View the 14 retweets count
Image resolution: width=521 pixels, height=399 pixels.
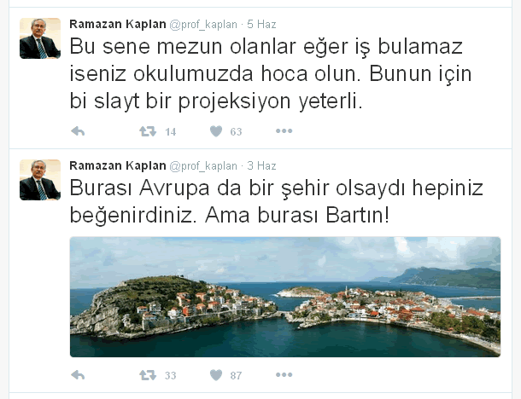(171, 132)
